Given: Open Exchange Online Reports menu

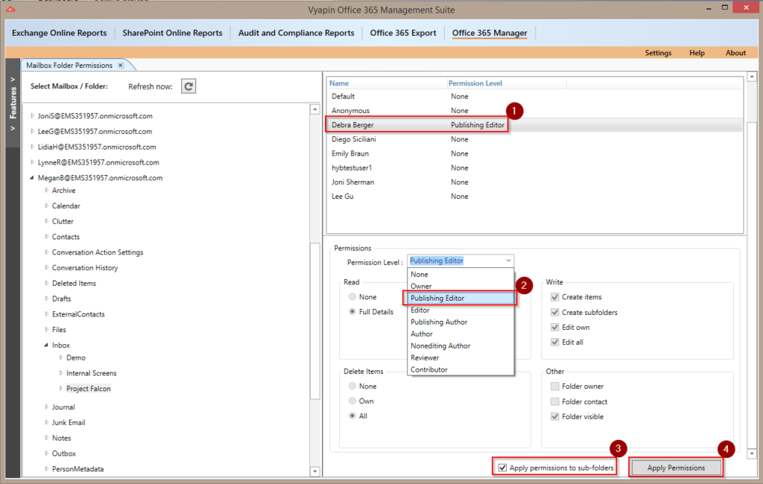Looking at the screenshot, I should [60, 33].
